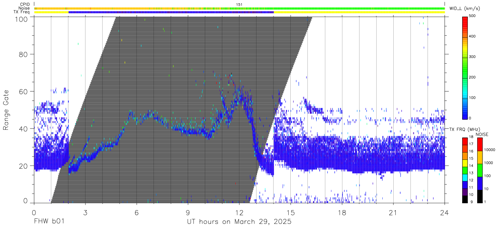Viewport: 500px width, 230px height.
Task: Click the TX FRQ (MHz) legend title
Action: click(464, 129)
